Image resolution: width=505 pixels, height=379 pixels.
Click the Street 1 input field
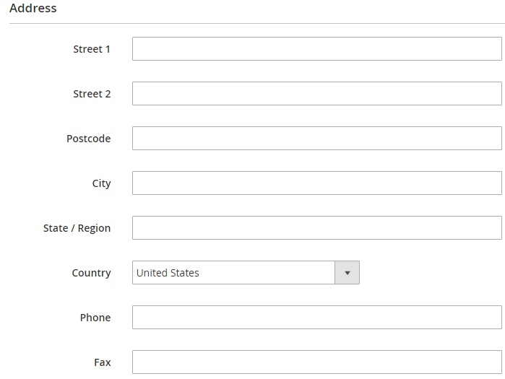(316, 49)
